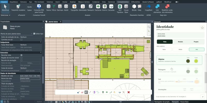Open Parametric Families Blocks
The height and width of the screenshot is (103, 207).
[x=134, y=8]
